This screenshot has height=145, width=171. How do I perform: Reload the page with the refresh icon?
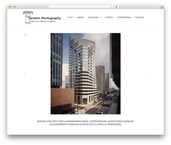111,7
